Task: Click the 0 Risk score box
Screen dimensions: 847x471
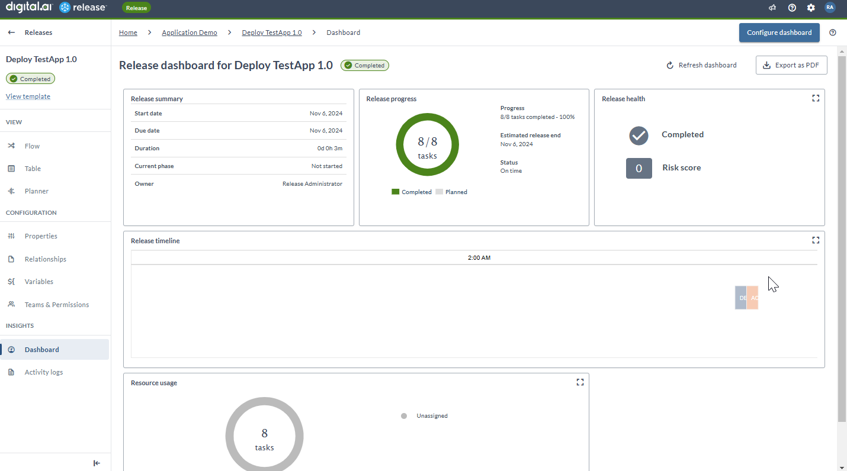Action: click(x=639, y=168)
